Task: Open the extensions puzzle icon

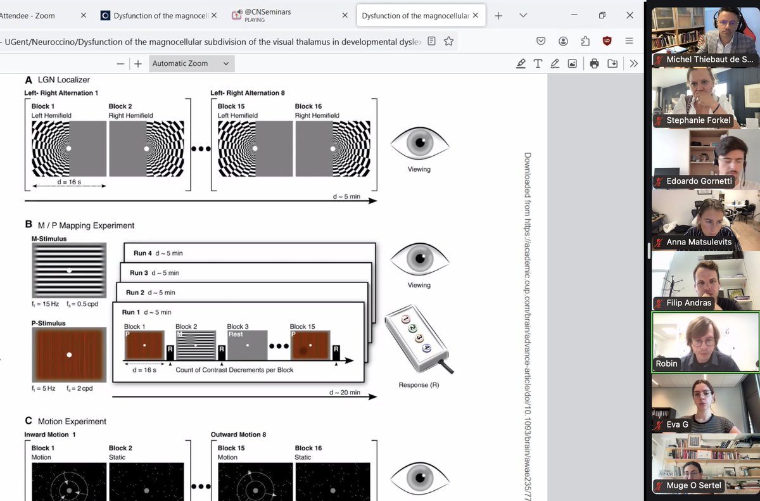Action: pyautogui.click(x=585, y=41)
